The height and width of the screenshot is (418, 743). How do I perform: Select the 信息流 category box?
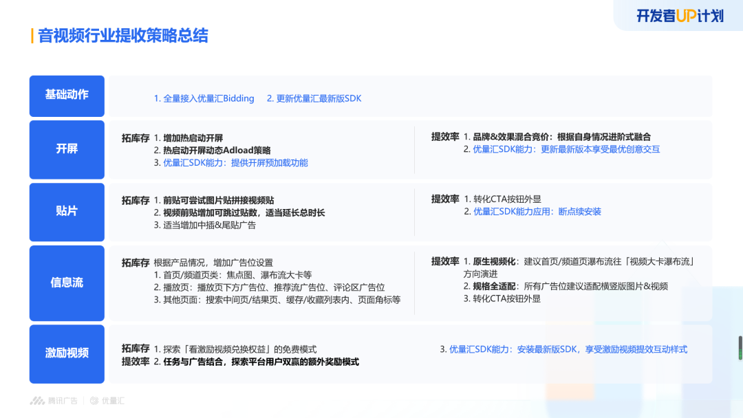tap(67, 283)
